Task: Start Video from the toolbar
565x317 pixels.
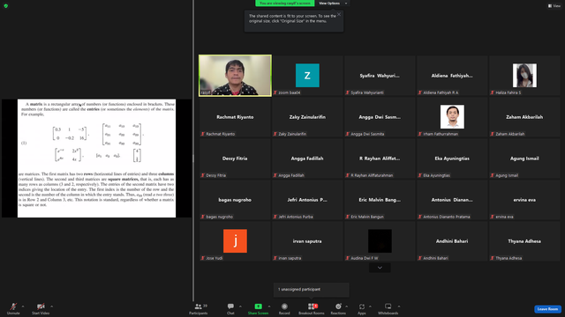Action: (x=41, y=308)
